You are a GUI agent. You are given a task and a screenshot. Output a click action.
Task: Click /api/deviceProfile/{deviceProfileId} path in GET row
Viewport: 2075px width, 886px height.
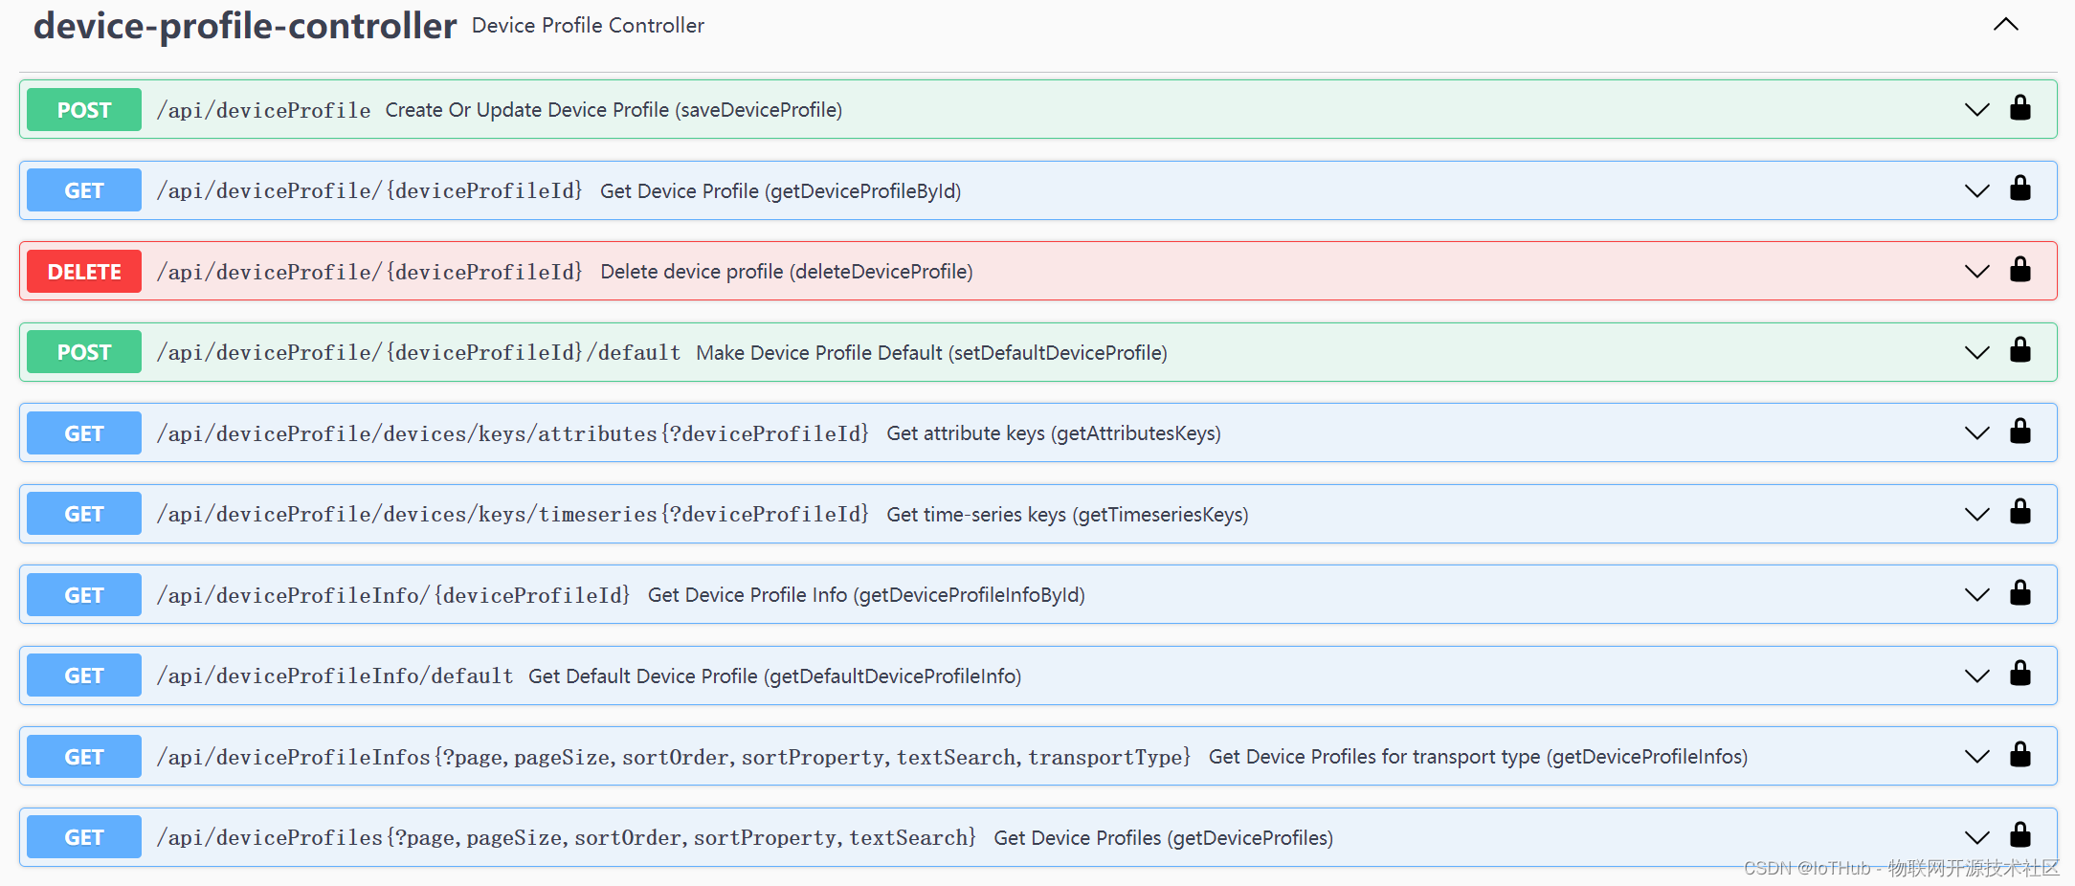(x=369, y=190)
